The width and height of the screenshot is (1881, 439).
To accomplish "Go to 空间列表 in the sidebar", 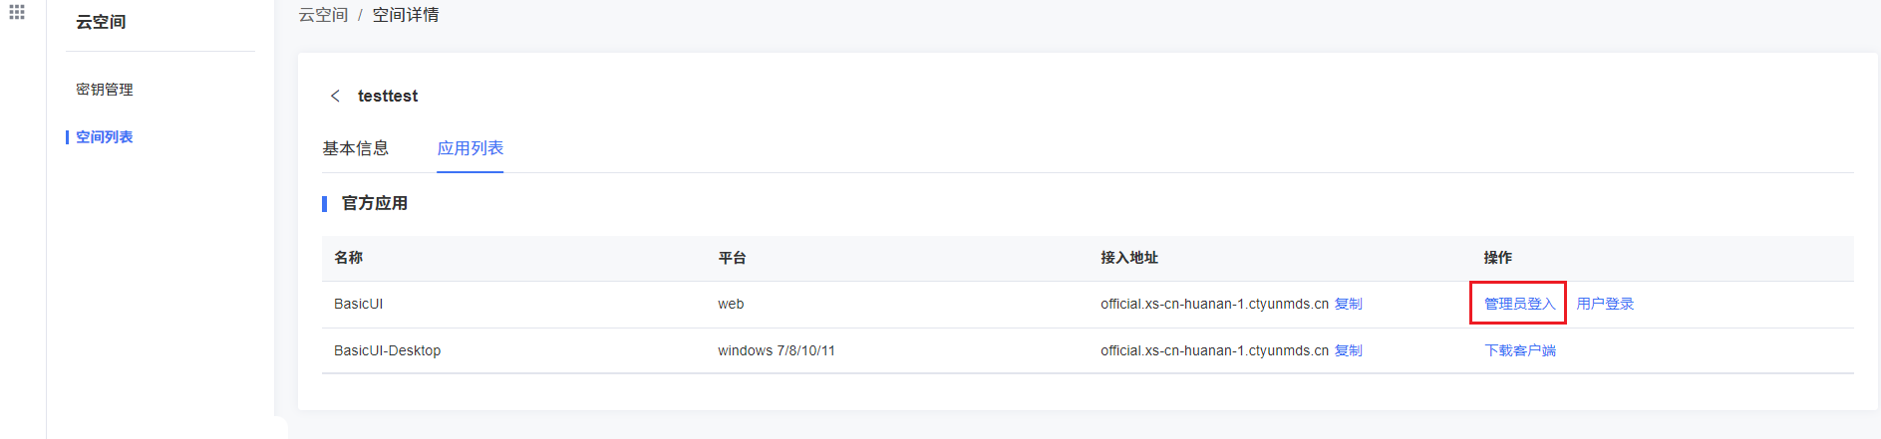I will coord(105,137).
